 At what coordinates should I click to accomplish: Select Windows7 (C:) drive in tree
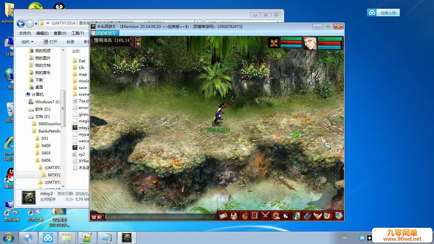point(44,102)
